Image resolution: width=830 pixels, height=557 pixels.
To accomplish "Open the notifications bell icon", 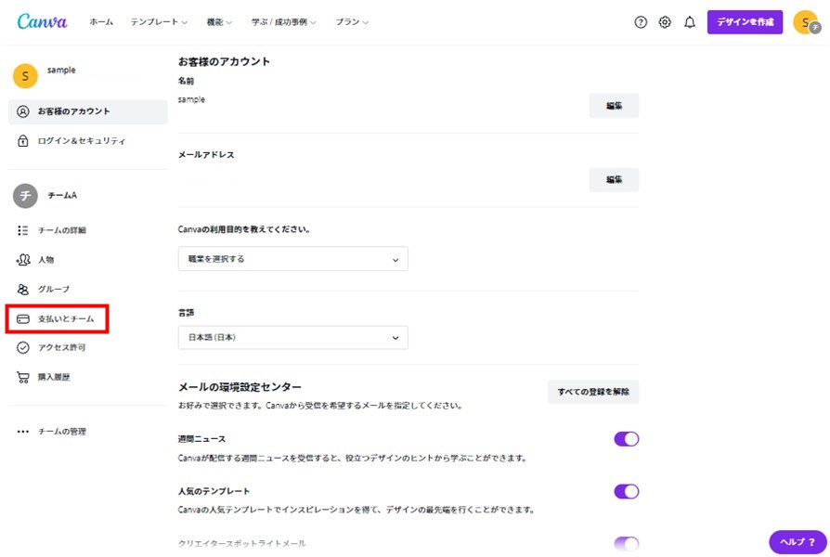I will (690, 22).
